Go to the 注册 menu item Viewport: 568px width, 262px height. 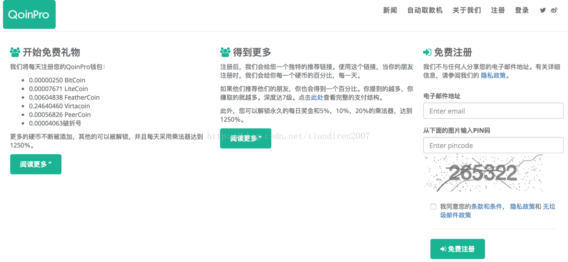[x=498, y=11]
